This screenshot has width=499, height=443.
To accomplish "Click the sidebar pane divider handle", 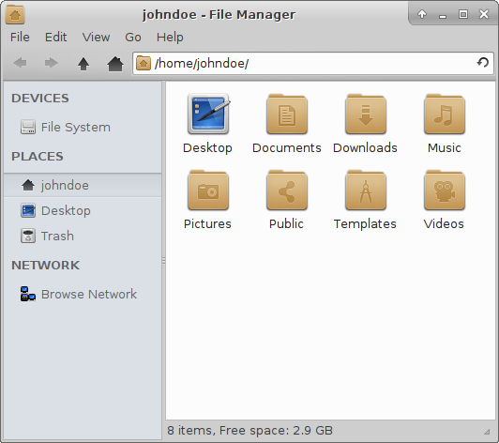I will tap(163, 261).
